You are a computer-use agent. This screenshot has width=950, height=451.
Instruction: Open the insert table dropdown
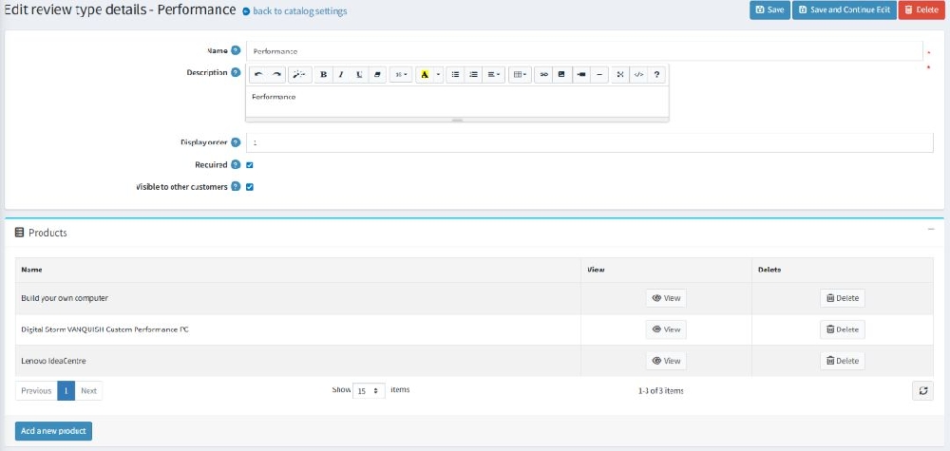click(520, 74)
